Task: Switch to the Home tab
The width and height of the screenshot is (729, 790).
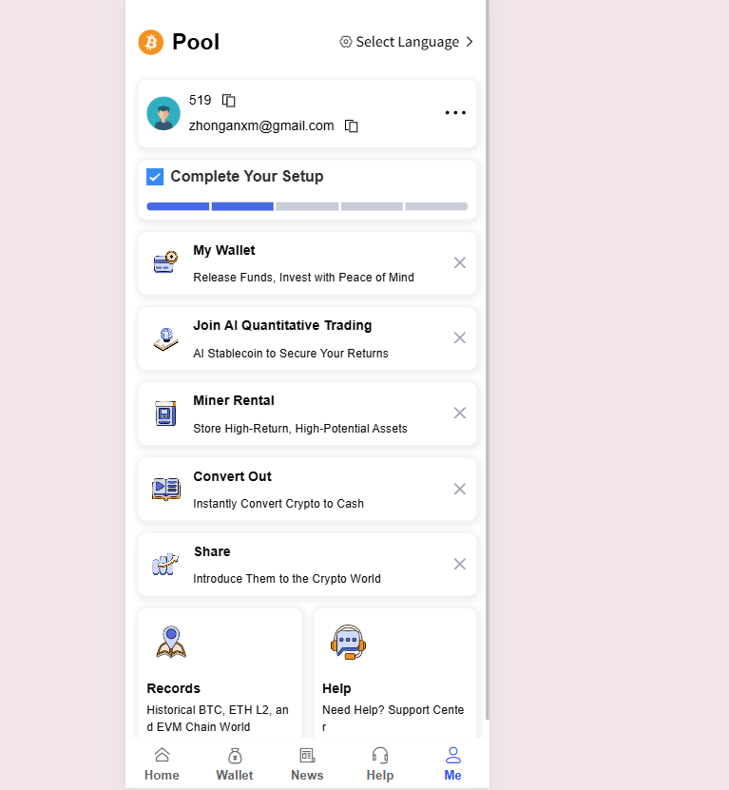Action: coord(162,764)
